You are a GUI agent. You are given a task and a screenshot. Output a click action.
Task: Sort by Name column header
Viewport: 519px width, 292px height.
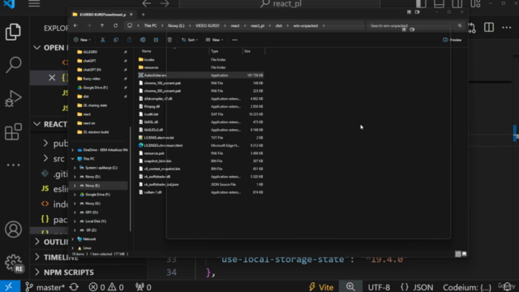[x=146, y=51]
